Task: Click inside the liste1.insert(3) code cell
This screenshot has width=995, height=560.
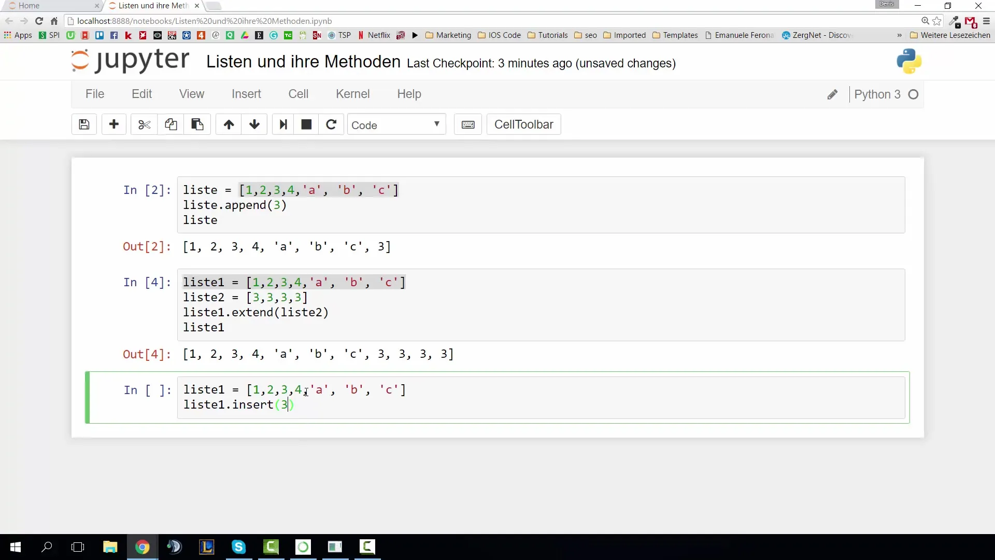Action: click(541, 397)
